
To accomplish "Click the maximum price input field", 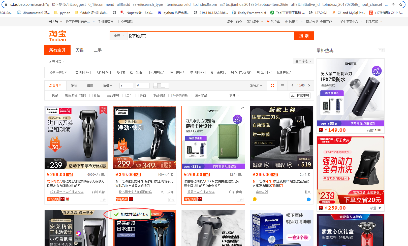I will 143,86.
